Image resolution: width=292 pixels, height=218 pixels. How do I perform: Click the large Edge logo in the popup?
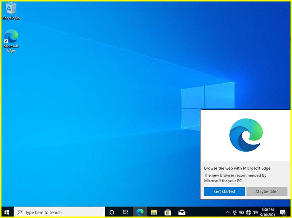(246, 135)
